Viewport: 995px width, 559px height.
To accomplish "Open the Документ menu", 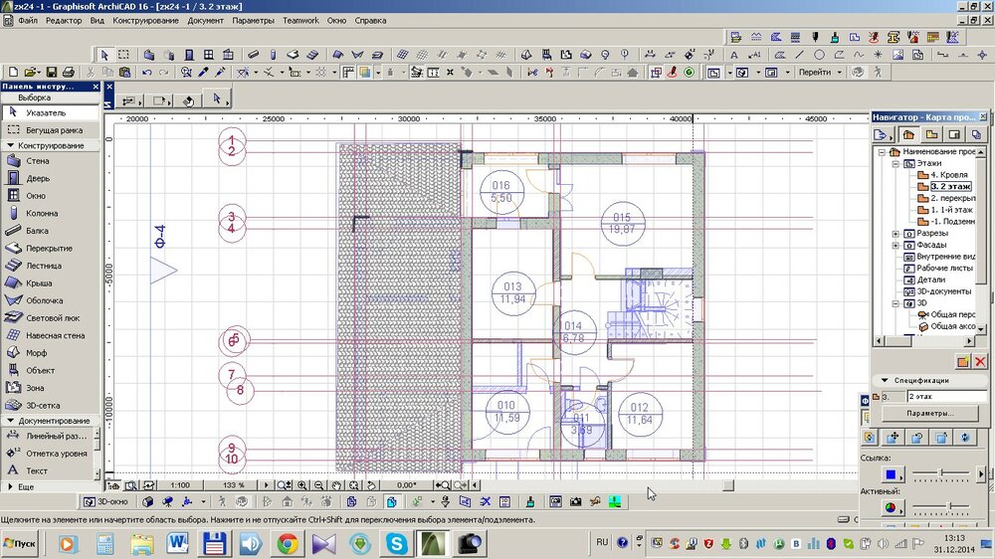I will (x=205, y=20).
